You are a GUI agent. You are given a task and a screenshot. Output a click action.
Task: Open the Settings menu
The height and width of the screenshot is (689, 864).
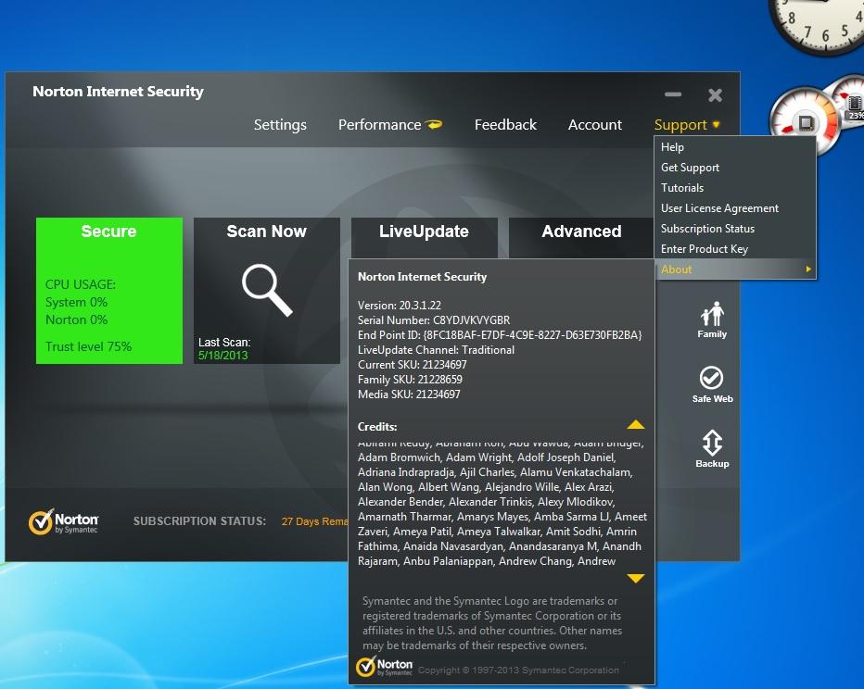(280, 125)
